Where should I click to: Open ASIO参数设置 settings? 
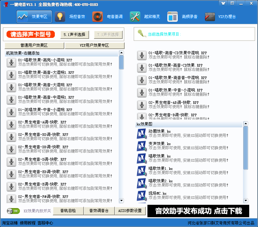130,211
